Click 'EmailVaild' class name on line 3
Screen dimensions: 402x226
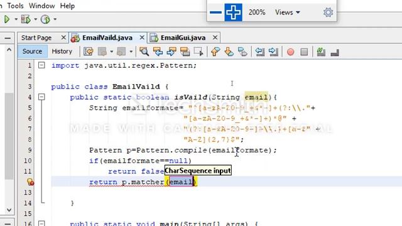coord(136,87)
